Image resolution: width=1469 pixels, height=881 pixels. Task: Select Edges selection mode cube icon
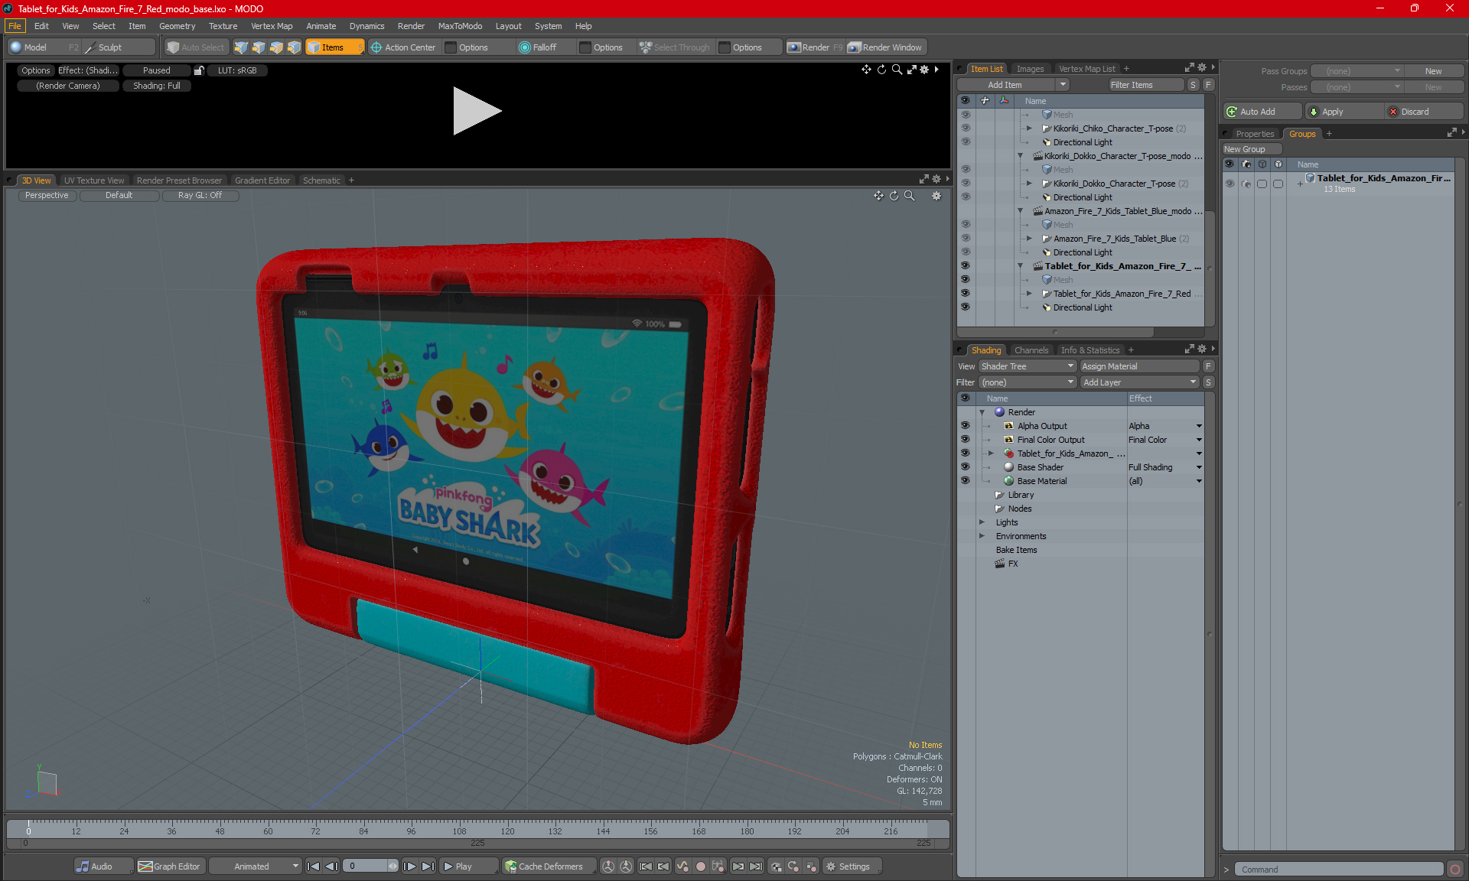[259, 47]
